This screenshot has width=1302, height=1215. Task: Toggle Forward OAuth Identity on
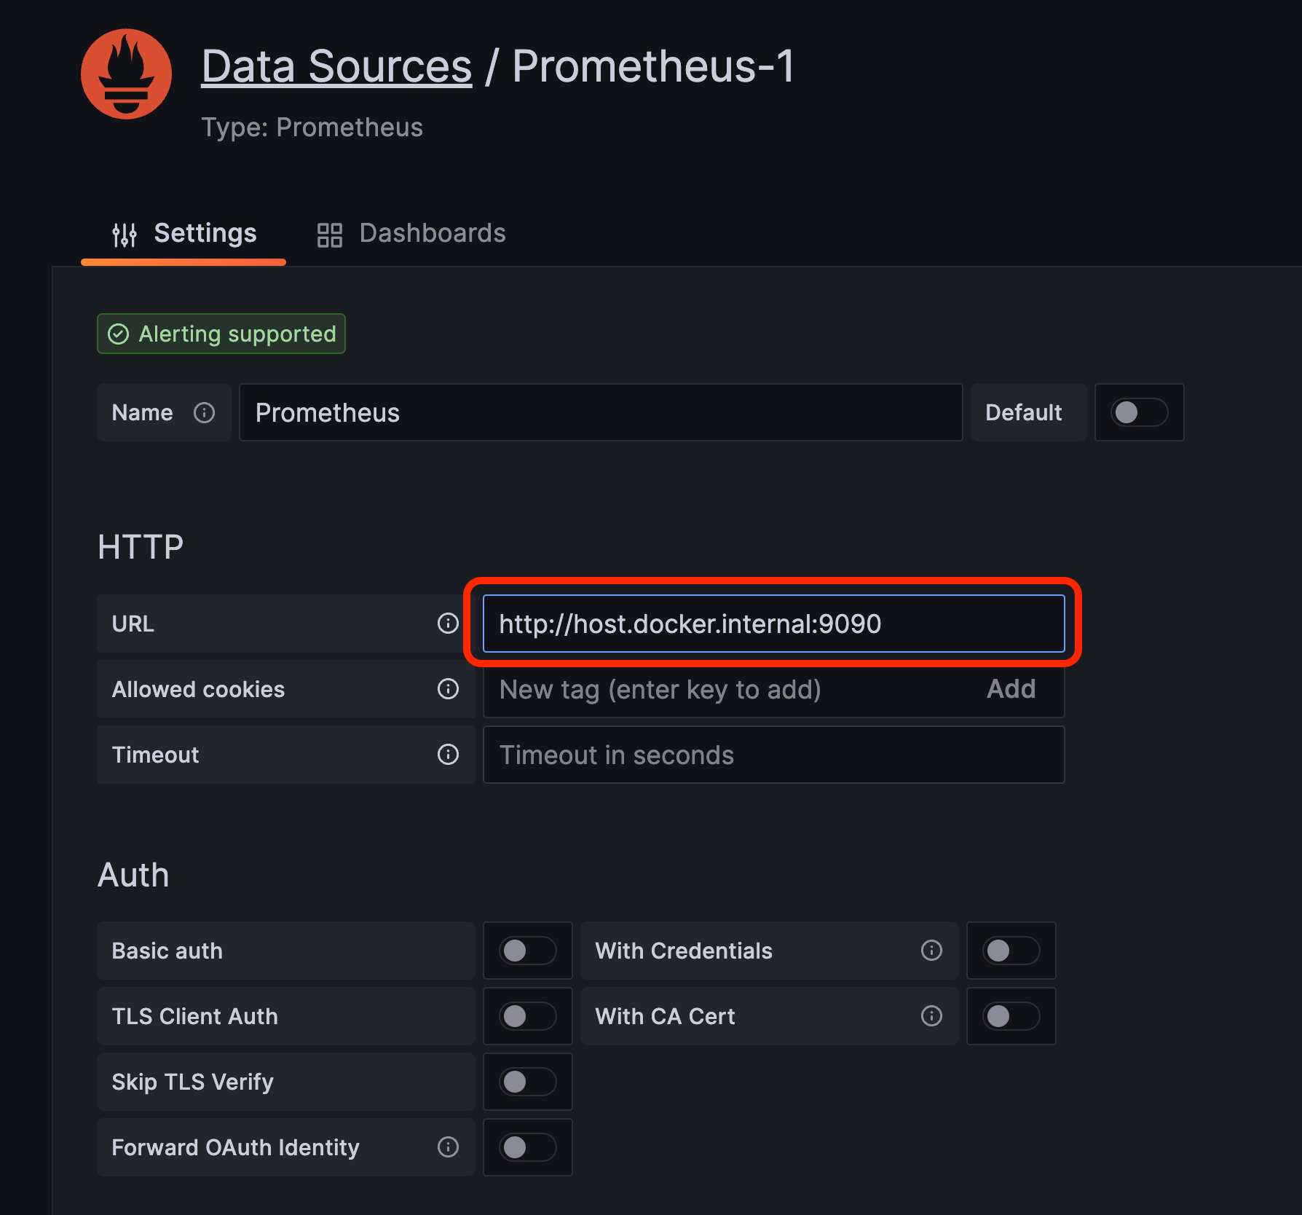point(528,1147)
